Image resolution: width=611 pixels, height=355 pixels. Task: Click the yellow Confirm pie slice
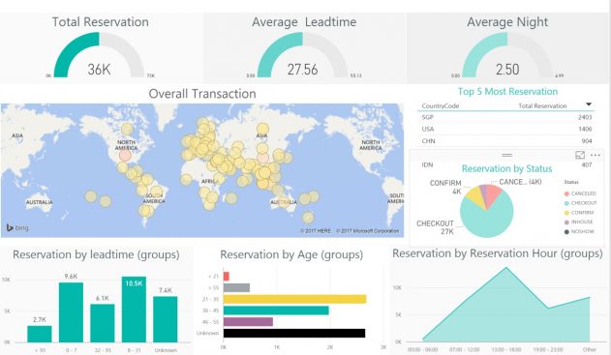(x=475, y=195)
